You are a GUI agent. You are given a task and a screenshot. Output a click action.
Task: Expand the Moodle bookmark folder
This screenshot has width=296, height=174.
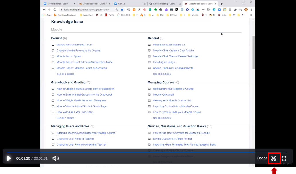(193, 15)
